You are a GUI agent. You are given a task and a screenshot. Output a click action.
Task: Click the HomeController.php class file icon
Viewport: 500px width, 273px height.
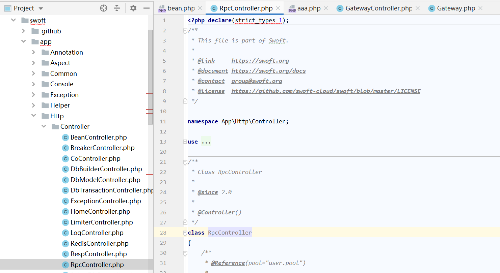click(x=65, y=212)
